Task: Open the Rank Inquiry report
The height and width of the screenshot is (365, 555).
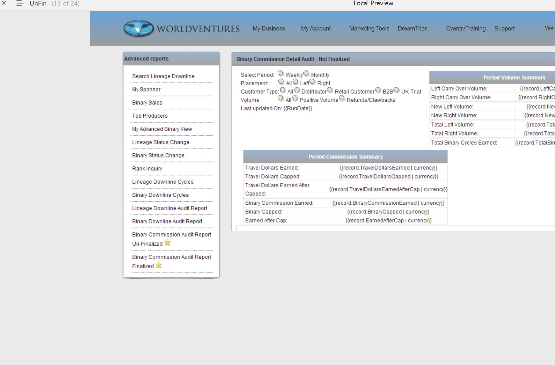Action: click(147, 169)
